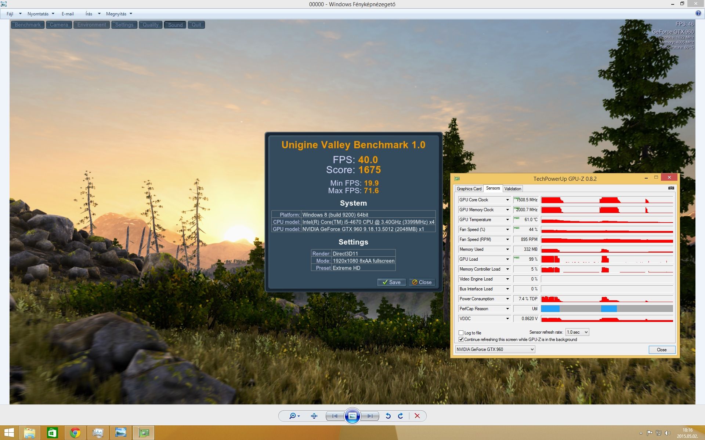Expand the GPU Temperature sensor dropdown
705x440 pixels.
pyautogui.click(x=507, y=220)
